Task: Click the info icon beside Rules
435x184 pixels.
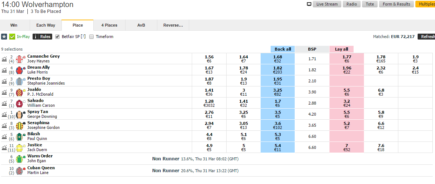Action: 36,37
